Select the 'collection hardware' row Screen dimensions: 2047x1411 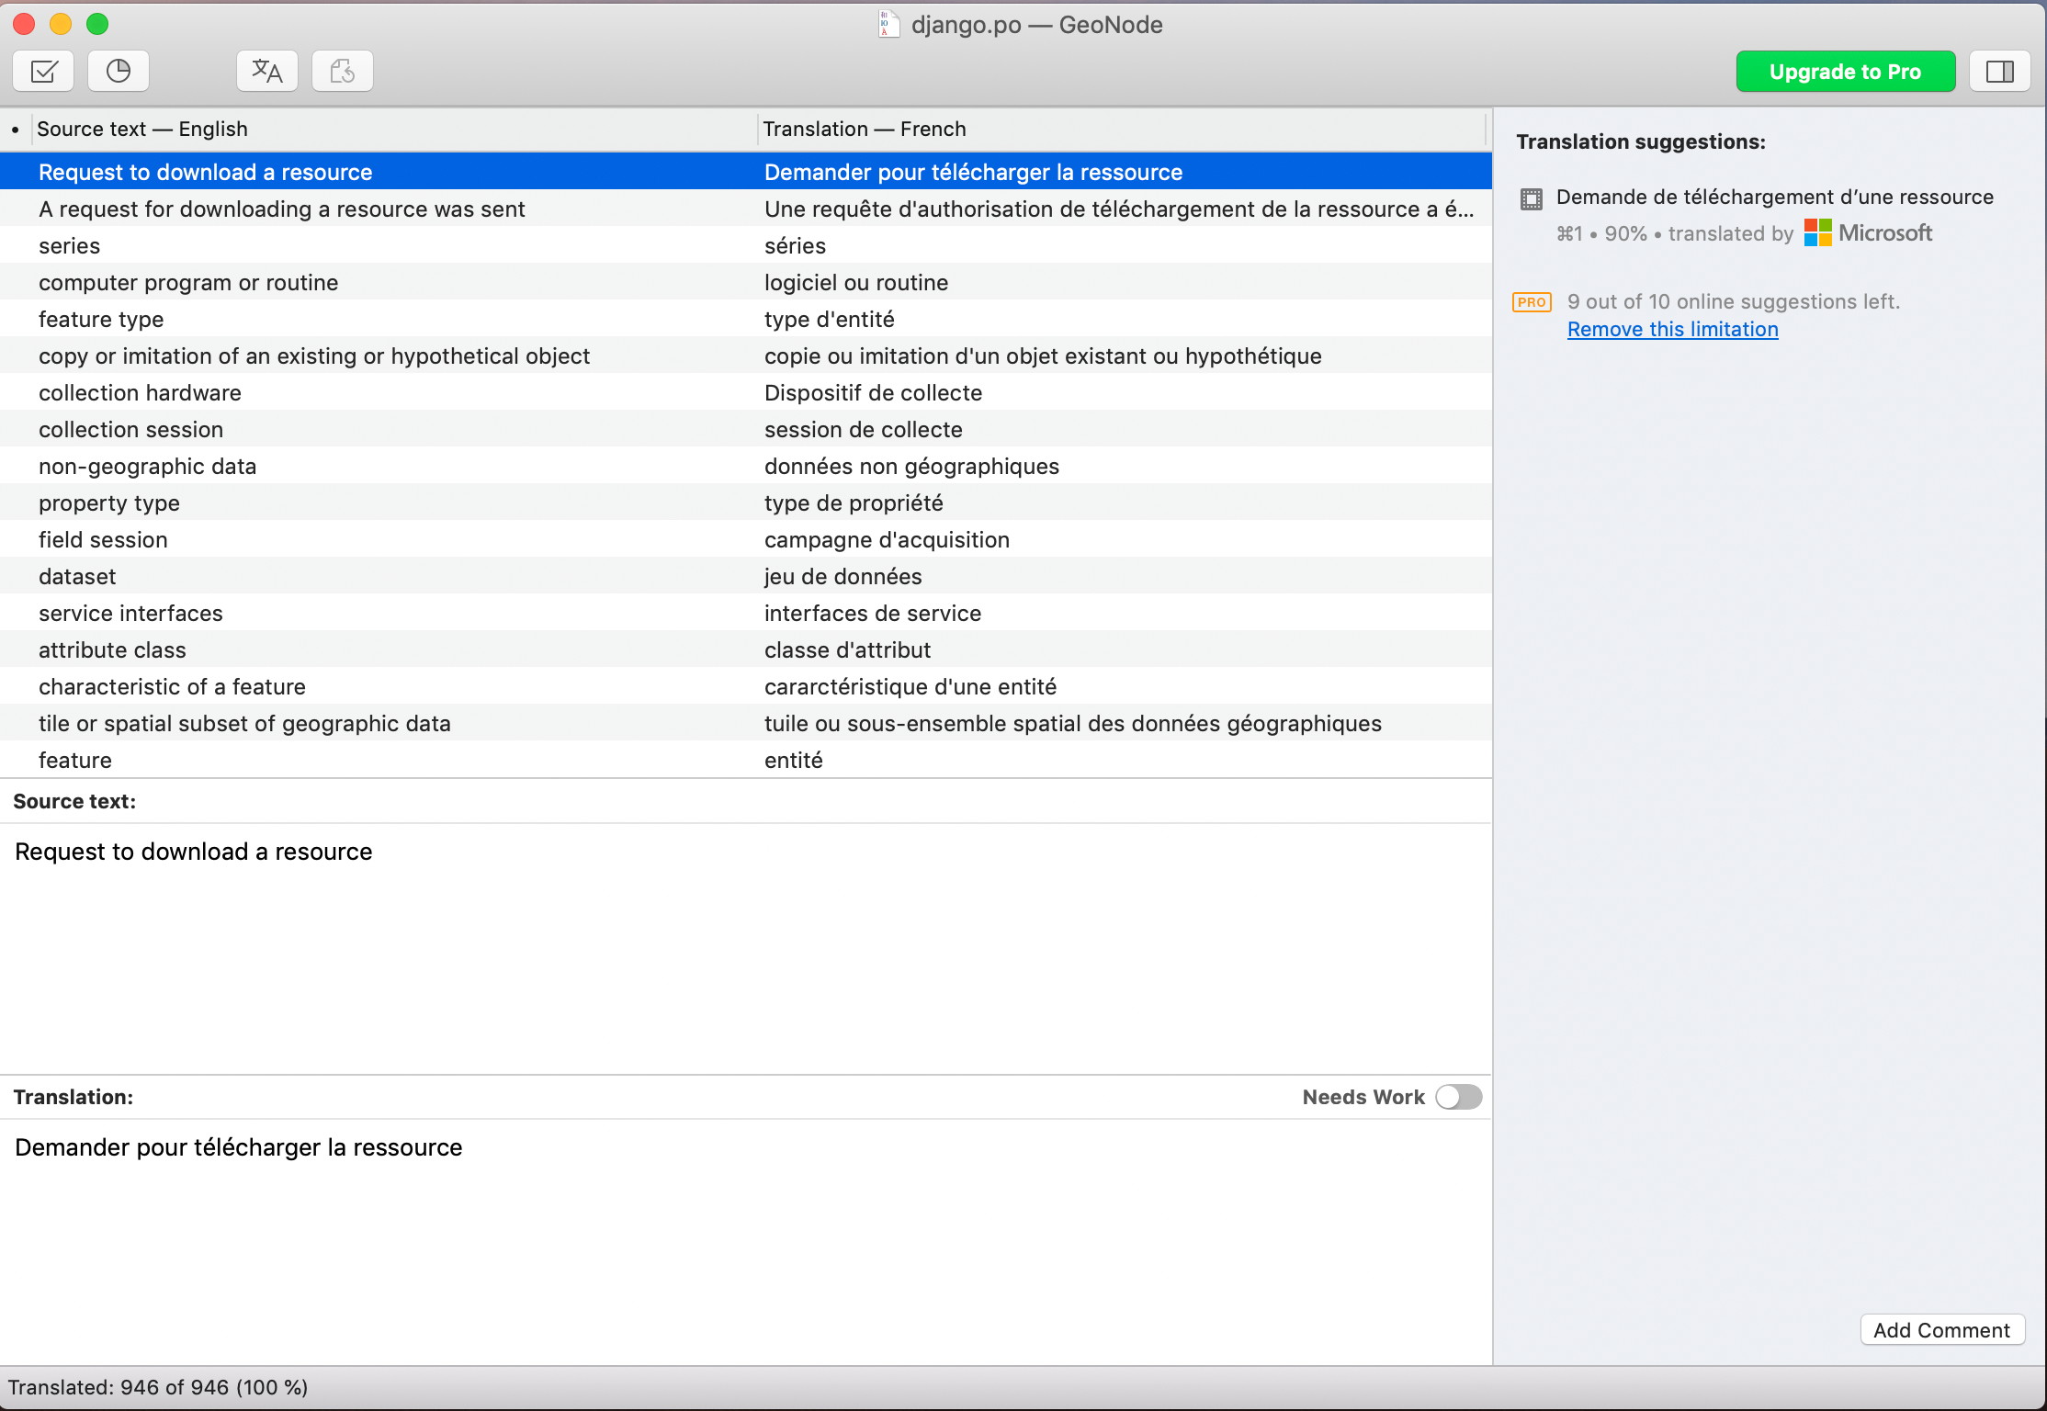click(x=745, y=392)
